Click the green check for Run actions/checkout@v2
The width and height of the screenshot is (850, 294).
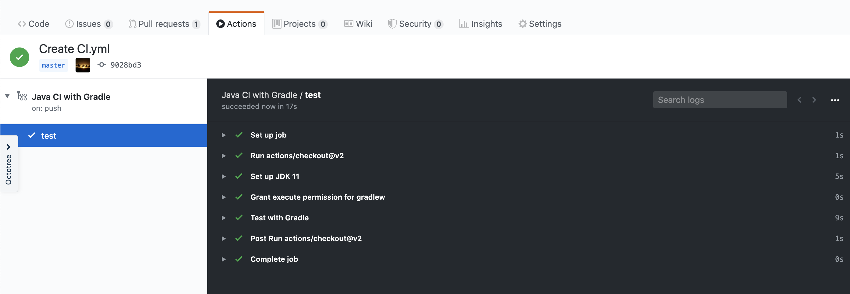point(239,156)
